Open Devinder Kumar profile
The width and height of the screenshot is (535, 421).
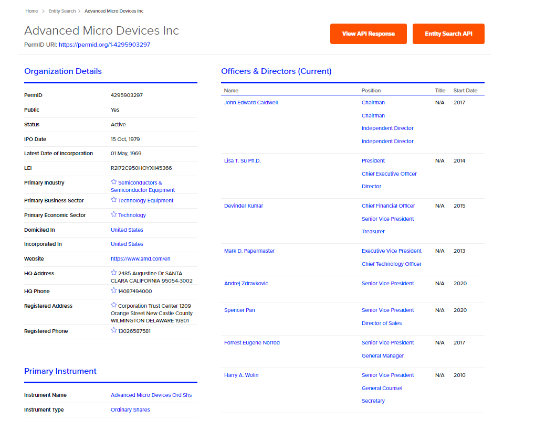[244, 206]
